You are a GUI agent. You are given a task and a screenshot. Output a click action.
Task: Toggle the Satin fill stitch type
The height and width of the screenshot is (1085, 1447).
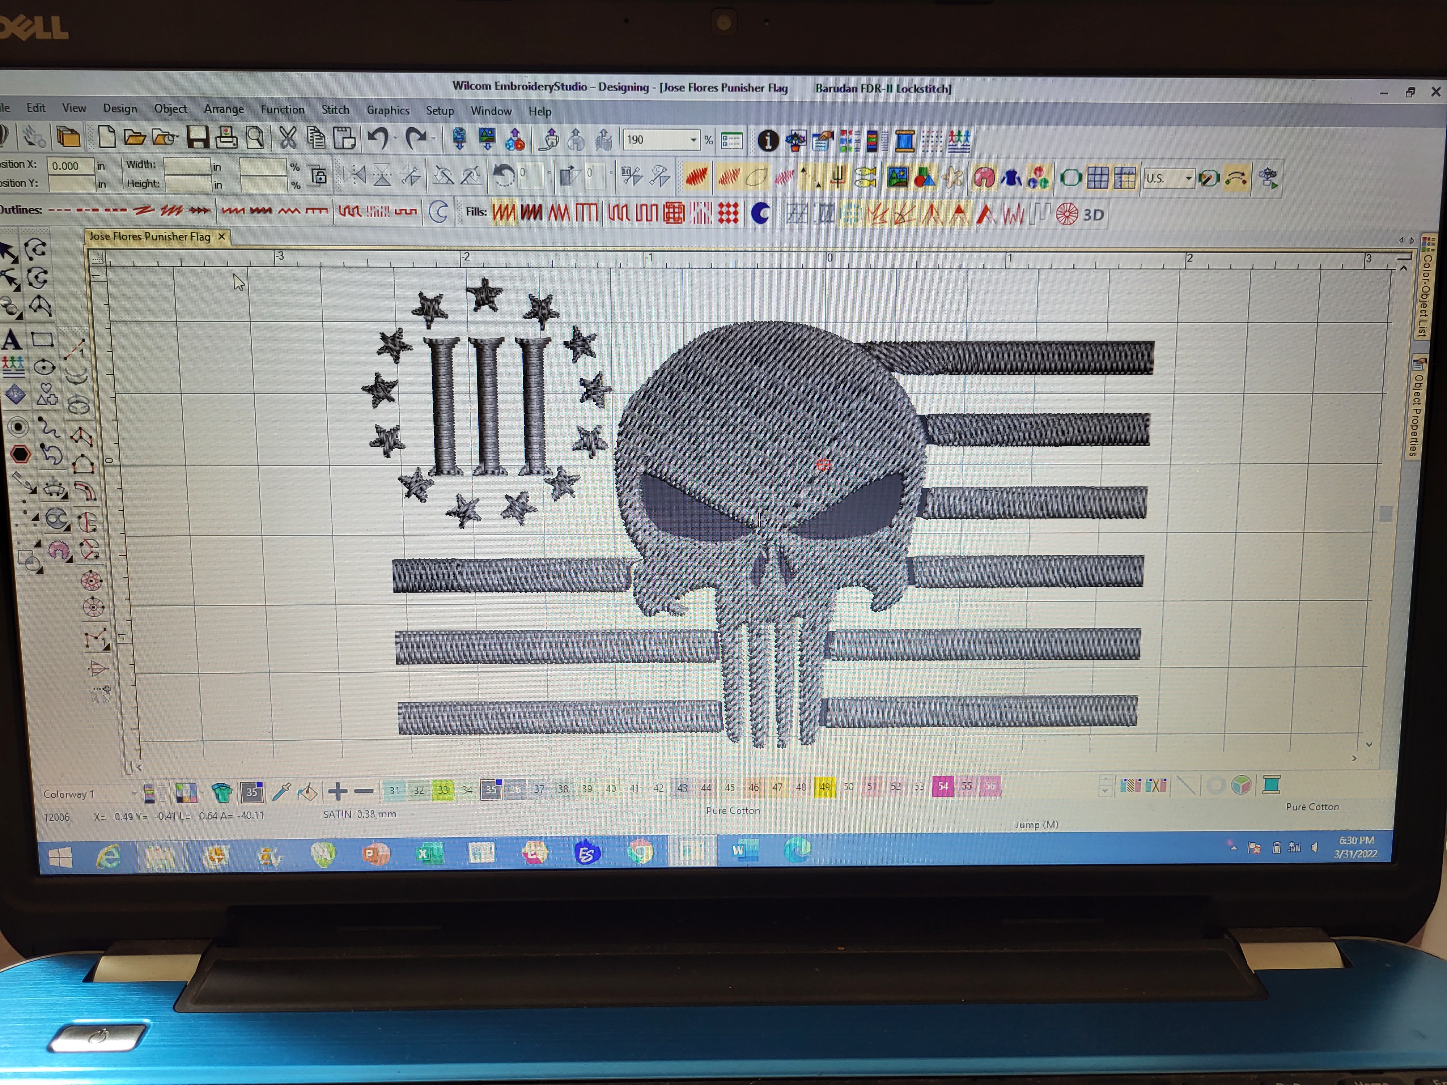click(504, 213)
